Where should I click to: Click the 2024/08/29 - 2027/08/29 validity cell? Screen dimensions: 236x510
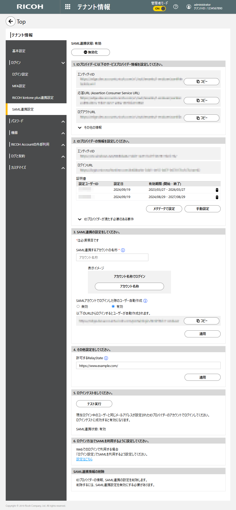167,197
